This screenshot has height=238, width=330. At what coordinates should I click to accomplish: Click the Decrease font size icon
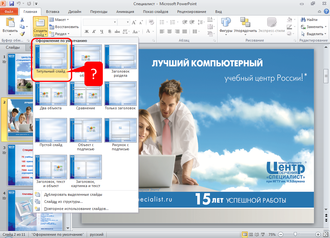[141, 22]
